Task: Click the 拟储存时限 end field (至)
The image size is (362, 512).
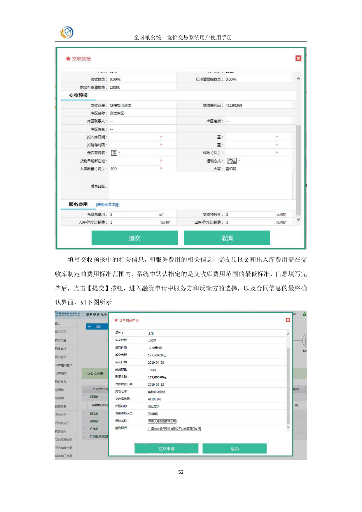Action: pyautogui.click(x=251, y=145)
